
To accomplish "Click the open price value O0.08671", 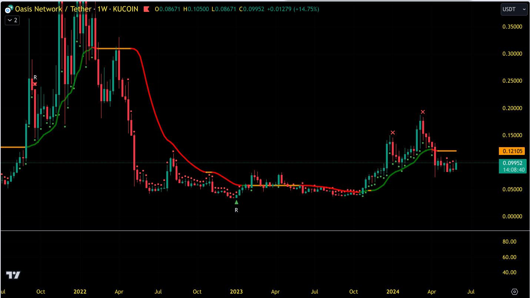I will 167,9.
